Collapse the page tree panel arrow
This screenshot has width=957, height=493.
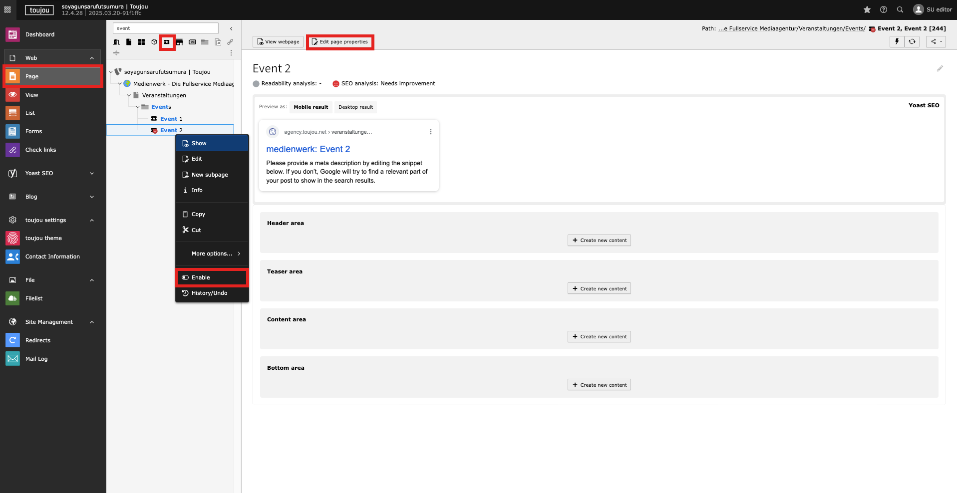click(x=231, y=29)
